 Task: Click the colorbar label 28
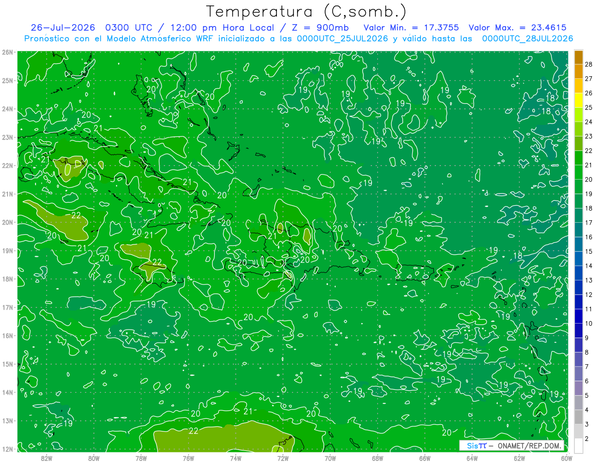coord(589,64)
